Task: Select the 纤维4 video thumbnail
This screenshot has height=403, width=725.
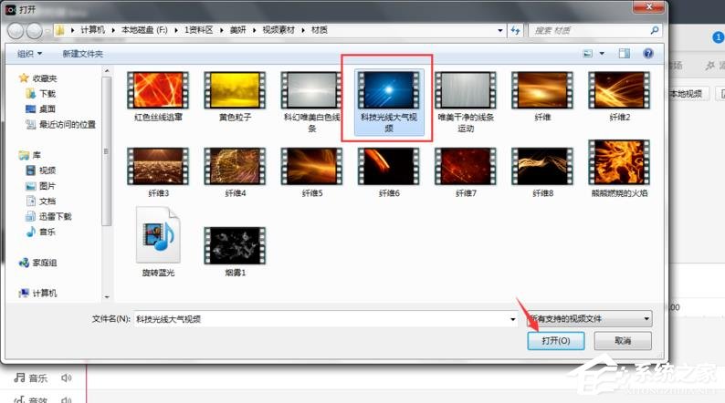Action: (235, 167)
